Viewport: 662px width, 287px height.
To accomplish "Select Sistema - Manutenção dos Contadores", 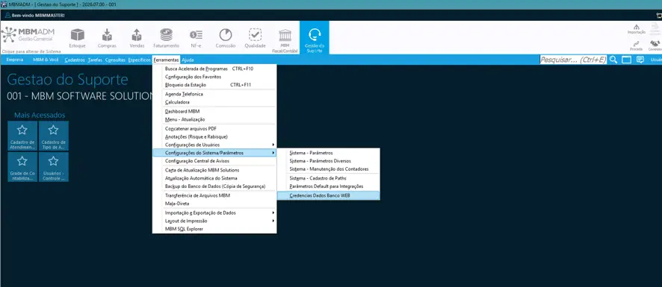I will point(329,169).
